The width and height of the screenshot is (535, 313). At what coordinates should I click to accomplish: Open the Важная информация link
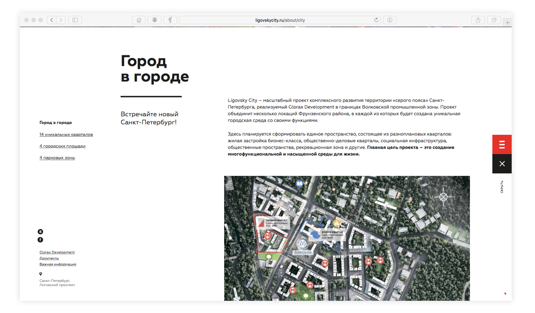[58, 264]
